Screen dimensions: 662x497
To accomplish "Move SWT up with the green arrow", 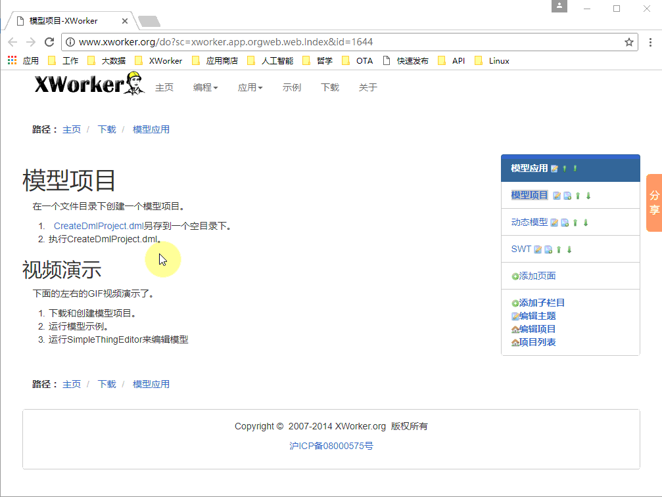I will [x=559, y=249].
